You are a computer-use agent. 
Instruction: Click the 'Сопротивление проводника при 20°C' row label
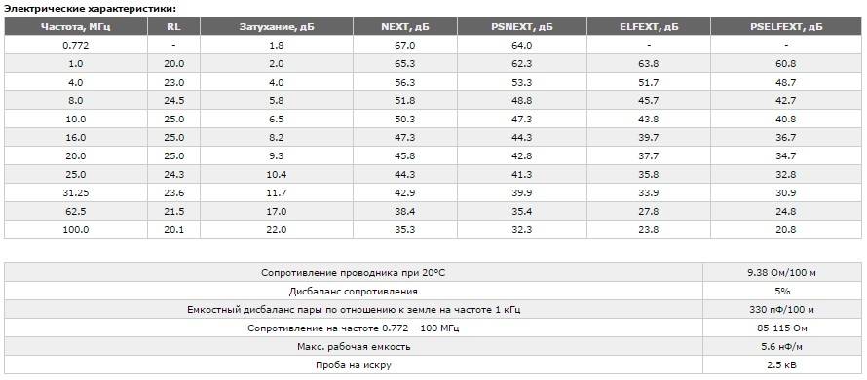[354, 272]
